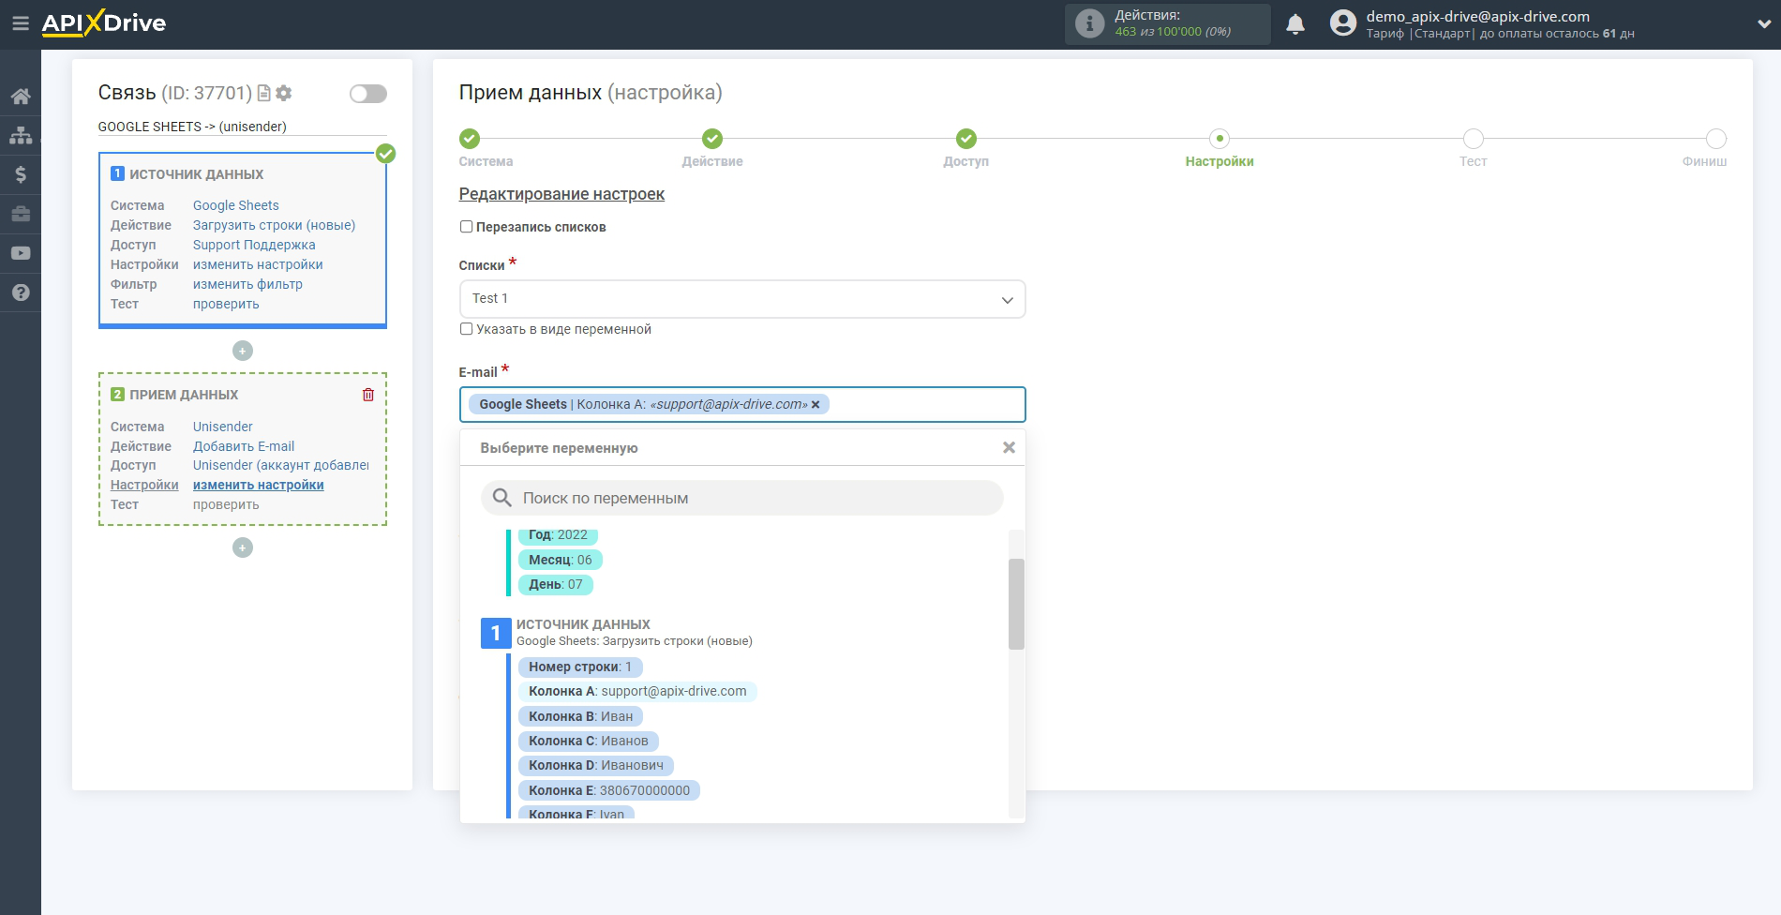Select the Колонка C: Иванов variable
Screen dimensions: 1781x915
[x=589, y=741]
